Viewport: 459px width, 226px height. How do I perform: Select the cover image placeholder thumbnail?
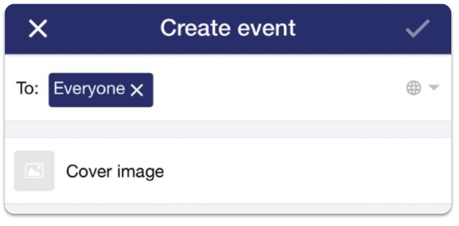34,171
